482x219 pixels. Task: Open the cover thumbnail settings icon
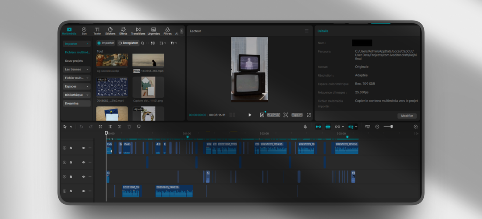[368, 127]
